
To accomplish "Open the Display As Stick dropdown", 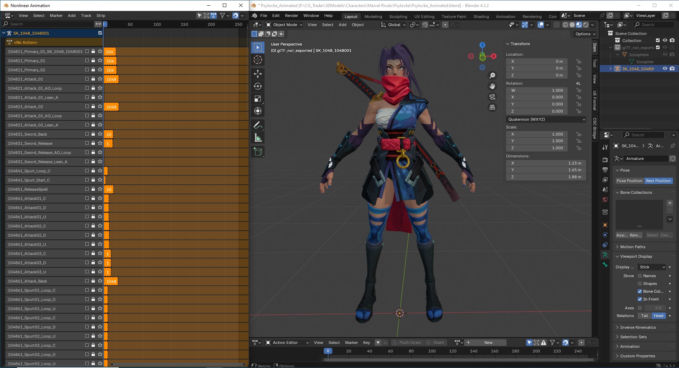I will pos(652,267).
